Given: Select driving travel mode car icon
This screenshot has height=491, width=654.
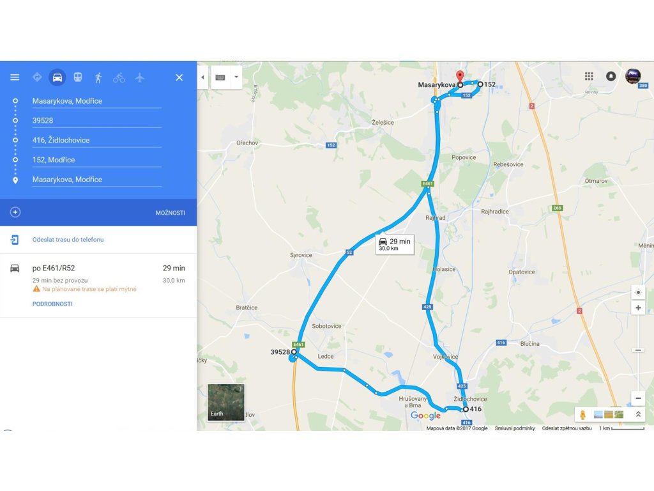Looking at the screenshot, I should pyautogui.click(x=57, y=77).
